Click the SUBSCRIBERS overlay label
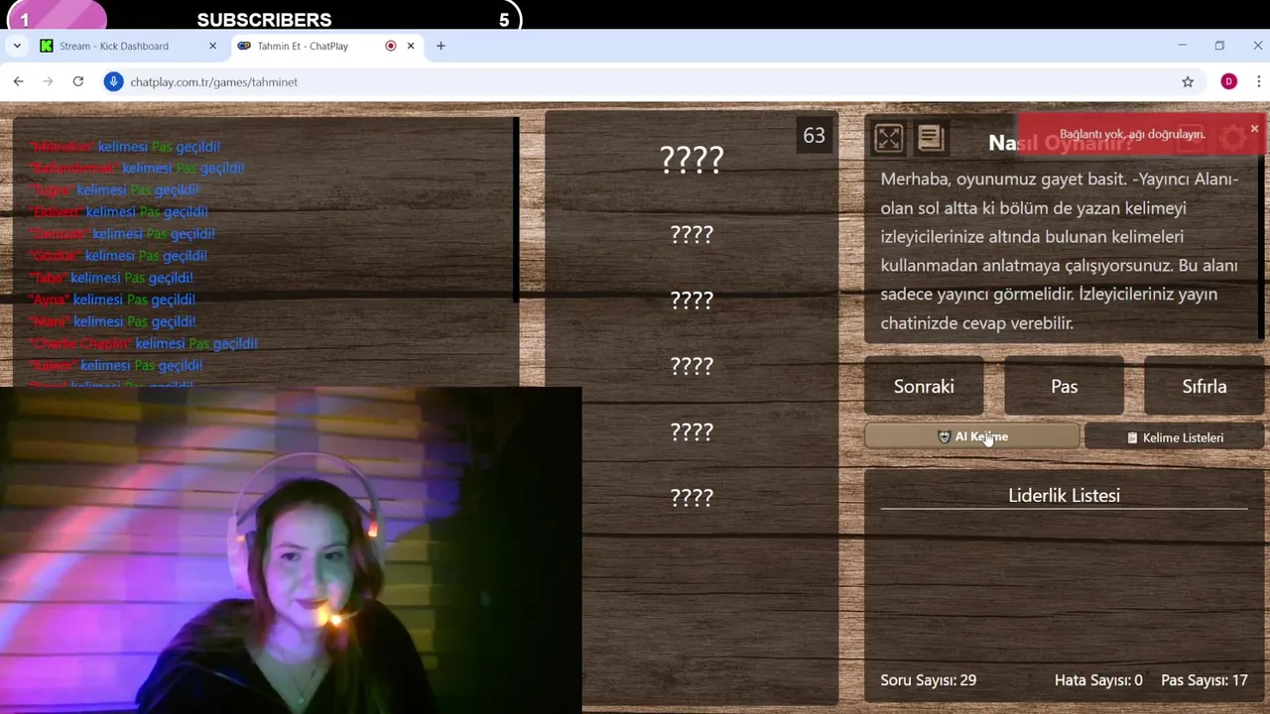 264,20
